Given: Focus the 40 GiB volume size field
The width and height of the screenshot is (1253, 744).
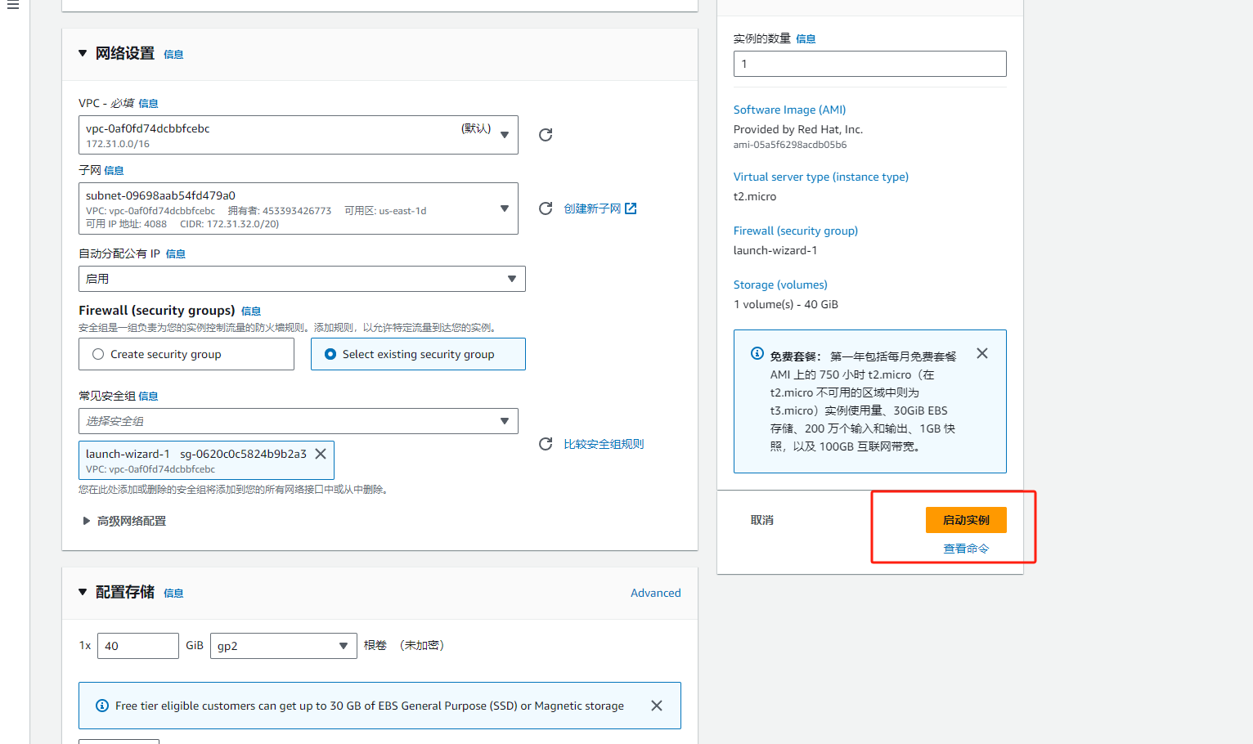Looking at the screenshot, I should tap(138, 646).
